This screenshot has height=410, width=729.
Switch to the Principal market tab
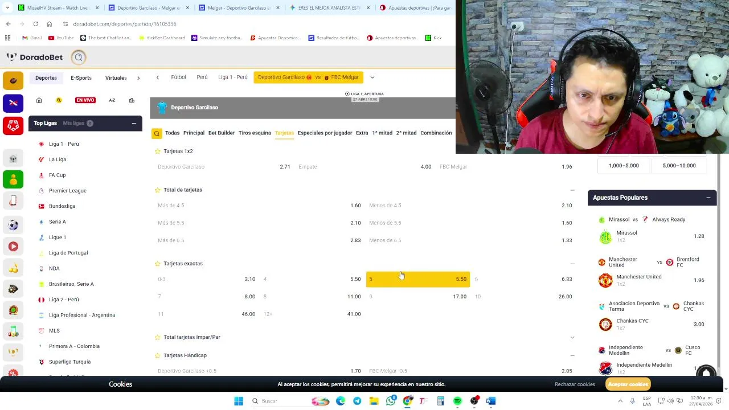[194, 133]
